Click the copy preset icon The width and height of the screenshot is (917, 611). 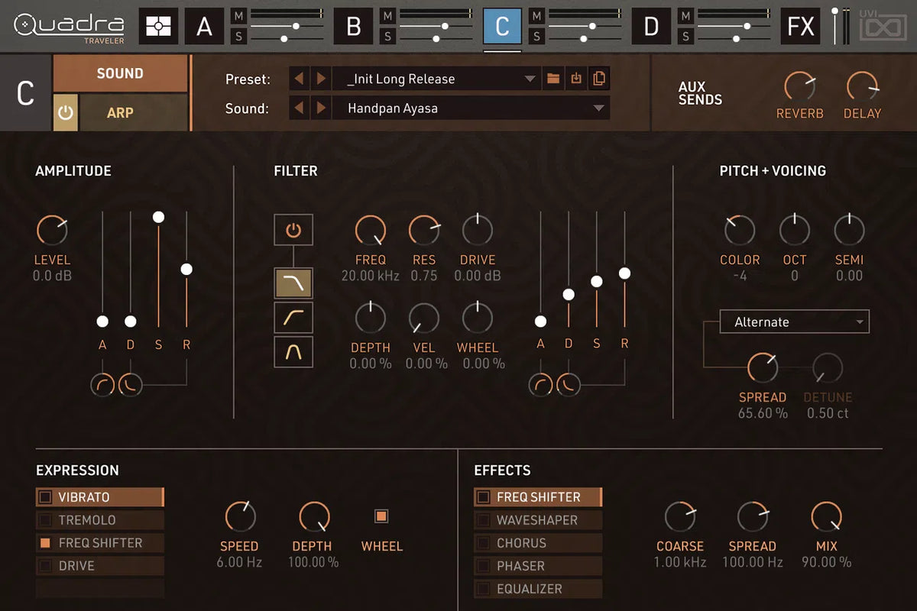coord(598,79)
